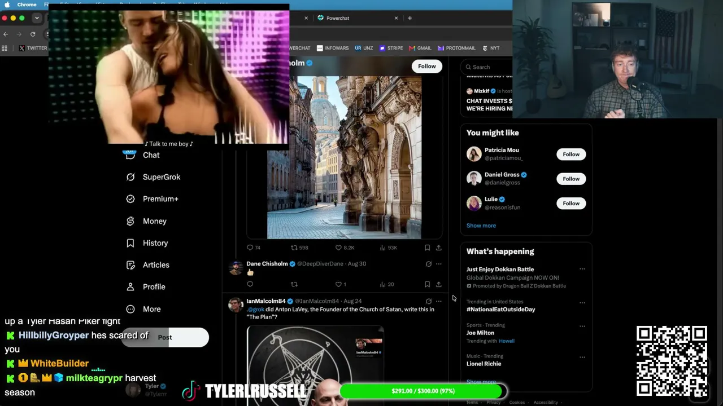Bookmark the Dresden photo post
The height and width of the screenshot is (406, 723).
[427, 248]
